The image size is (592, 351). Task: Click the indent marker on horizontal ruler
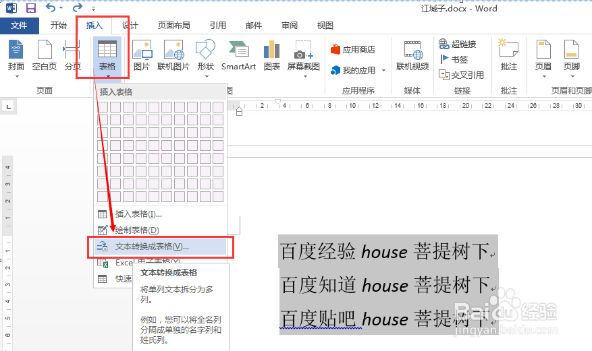point(239,111)
